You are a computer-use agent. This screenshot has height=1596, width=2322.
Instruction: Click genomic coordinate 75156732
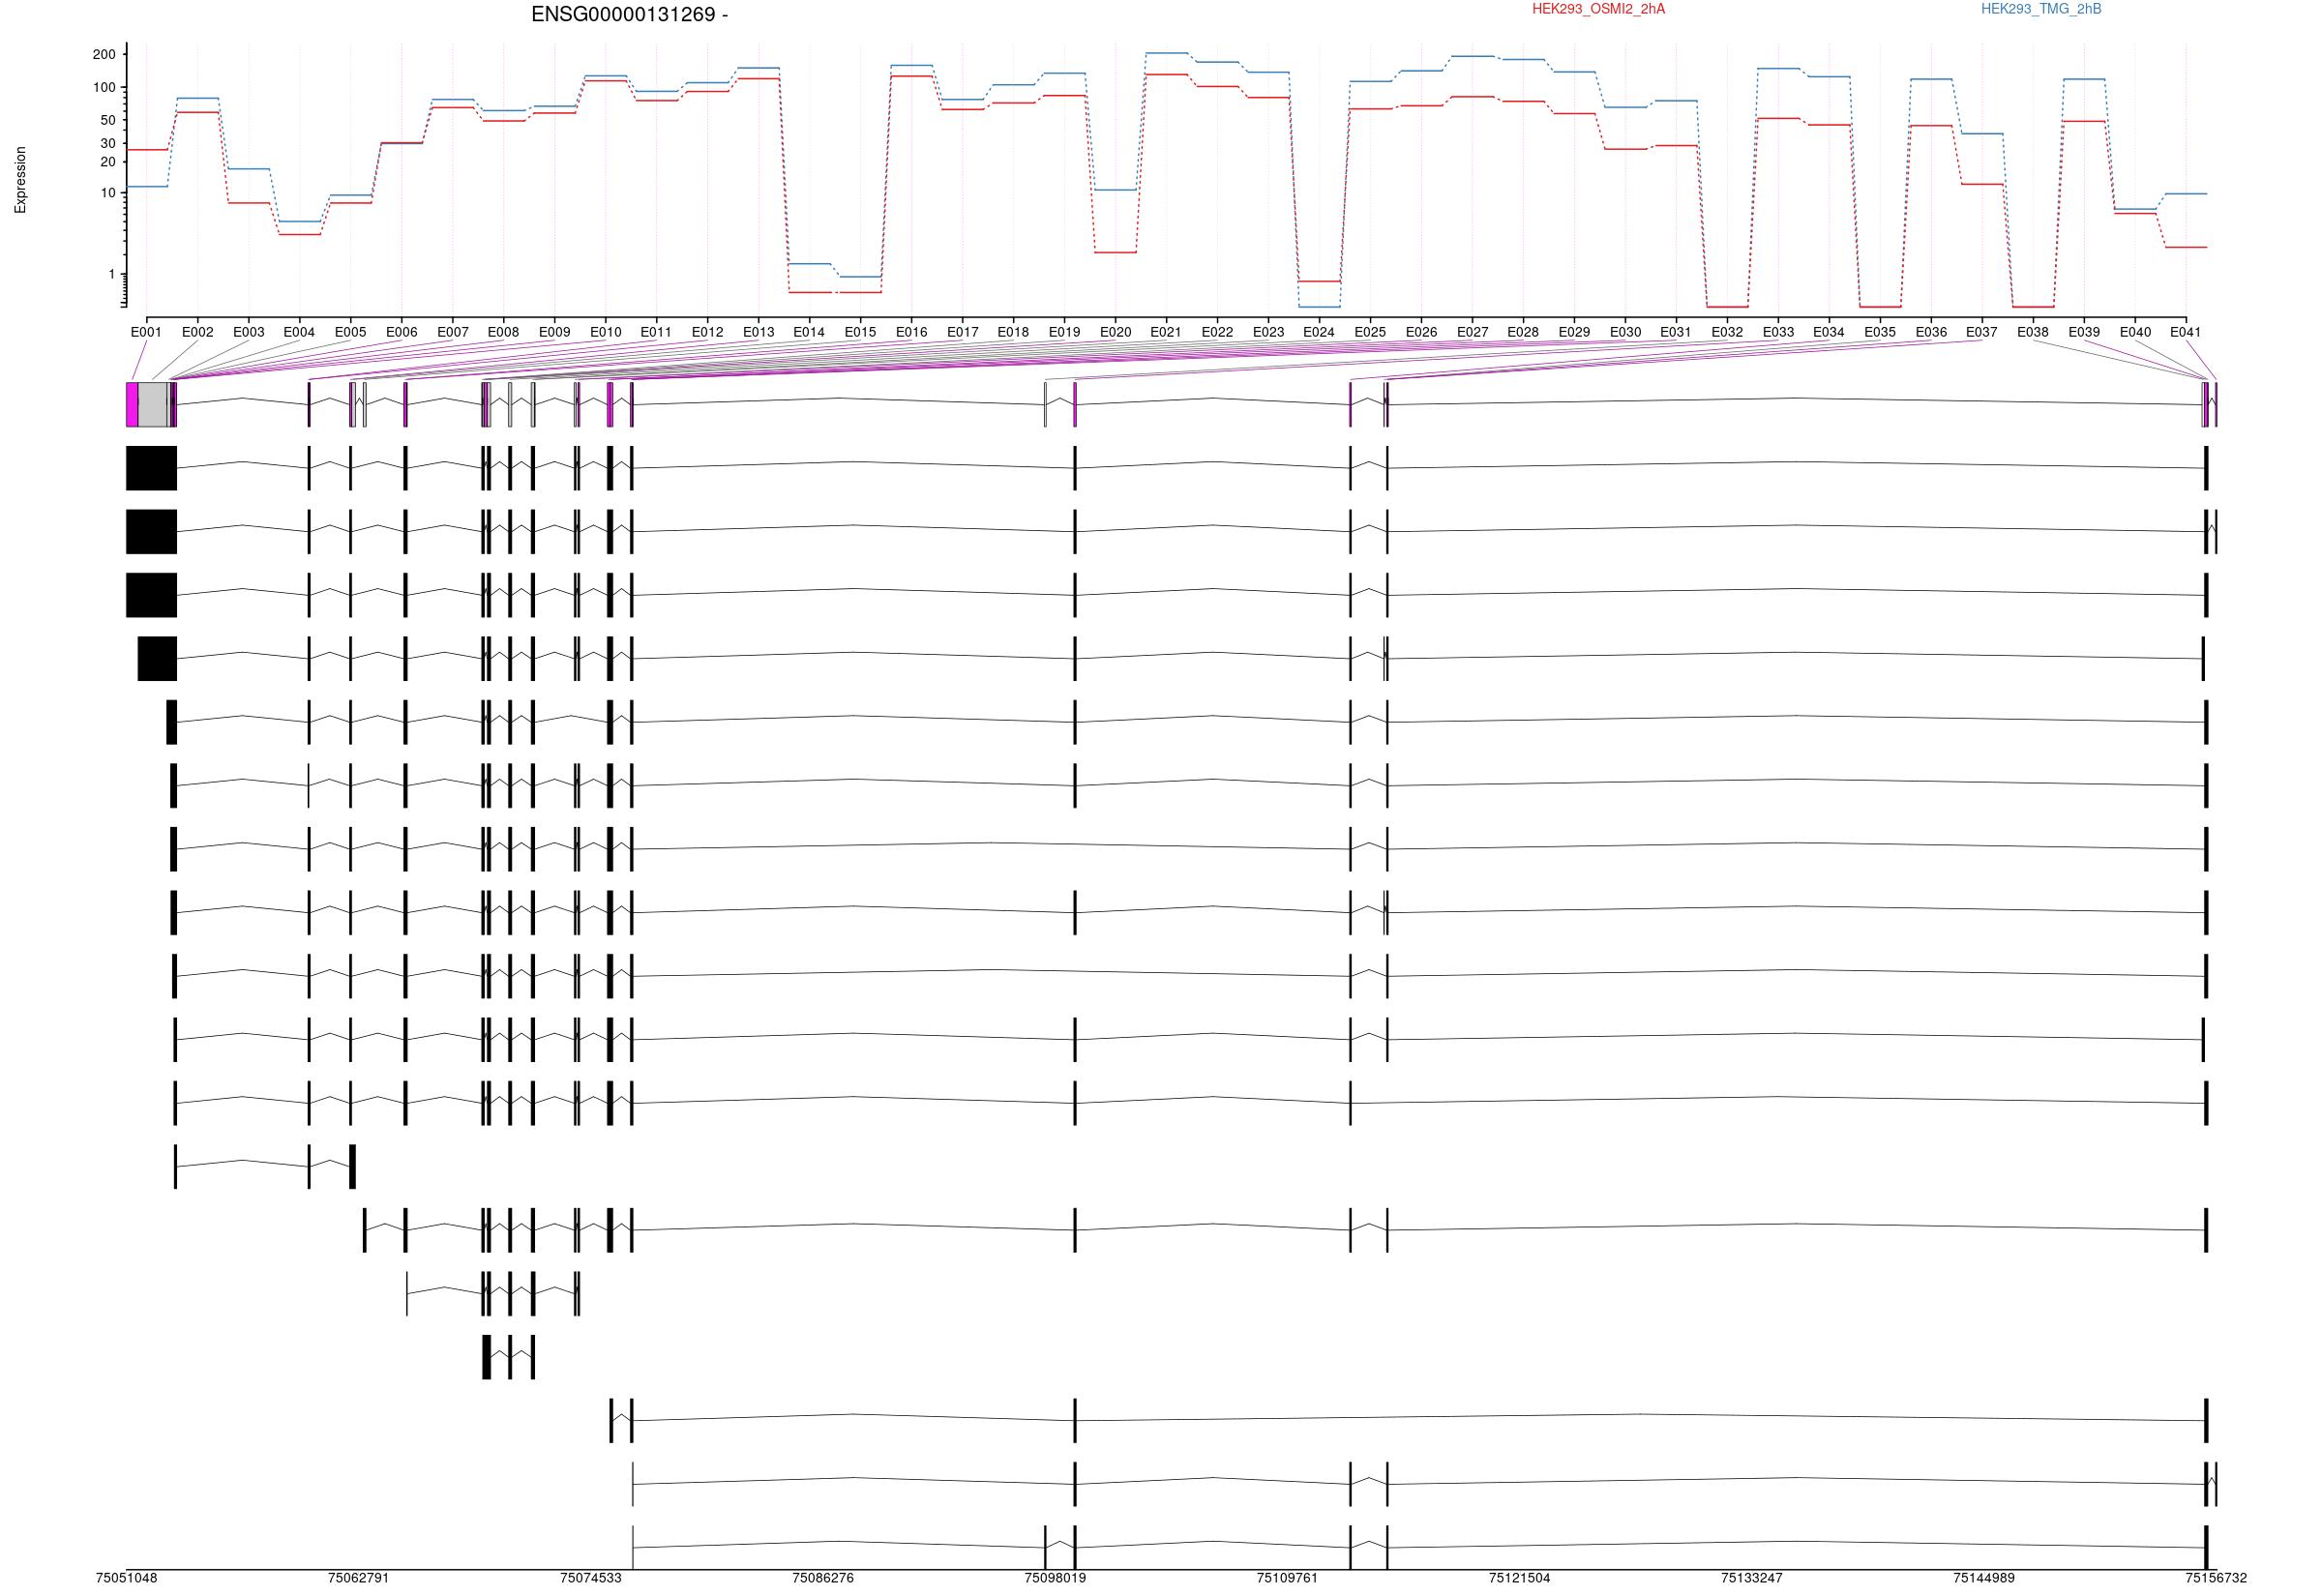tap(2216, 1578)
